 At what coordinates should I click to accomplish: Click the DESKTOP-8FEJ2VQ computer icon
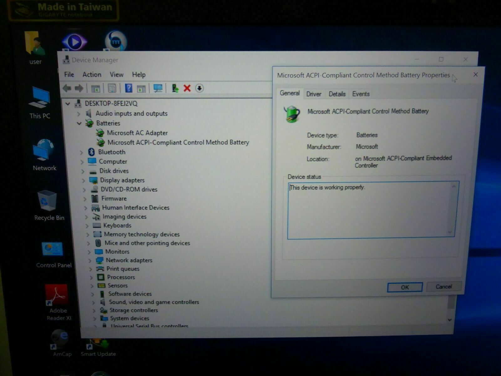(78, 103)
